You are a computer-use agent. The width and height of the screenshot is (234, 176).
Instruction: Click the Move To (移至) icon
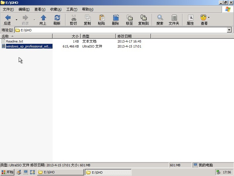[129, 20]
